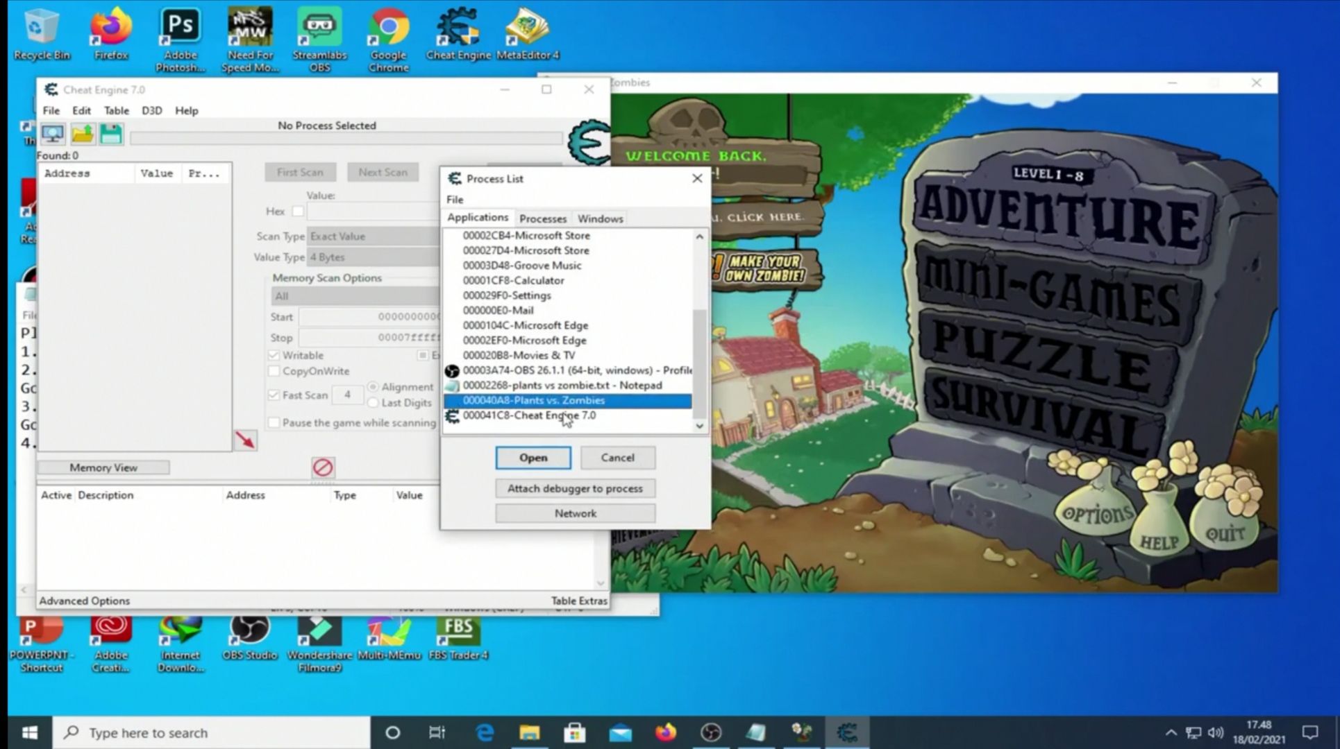Viewport: 1340px width, 749px height.
Task: Open the Cheat Engine Edit menu
Action: click(81, 110)
